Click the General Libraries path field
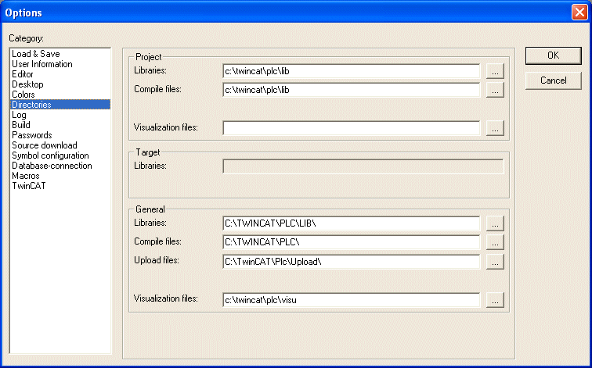 point(351,223)
